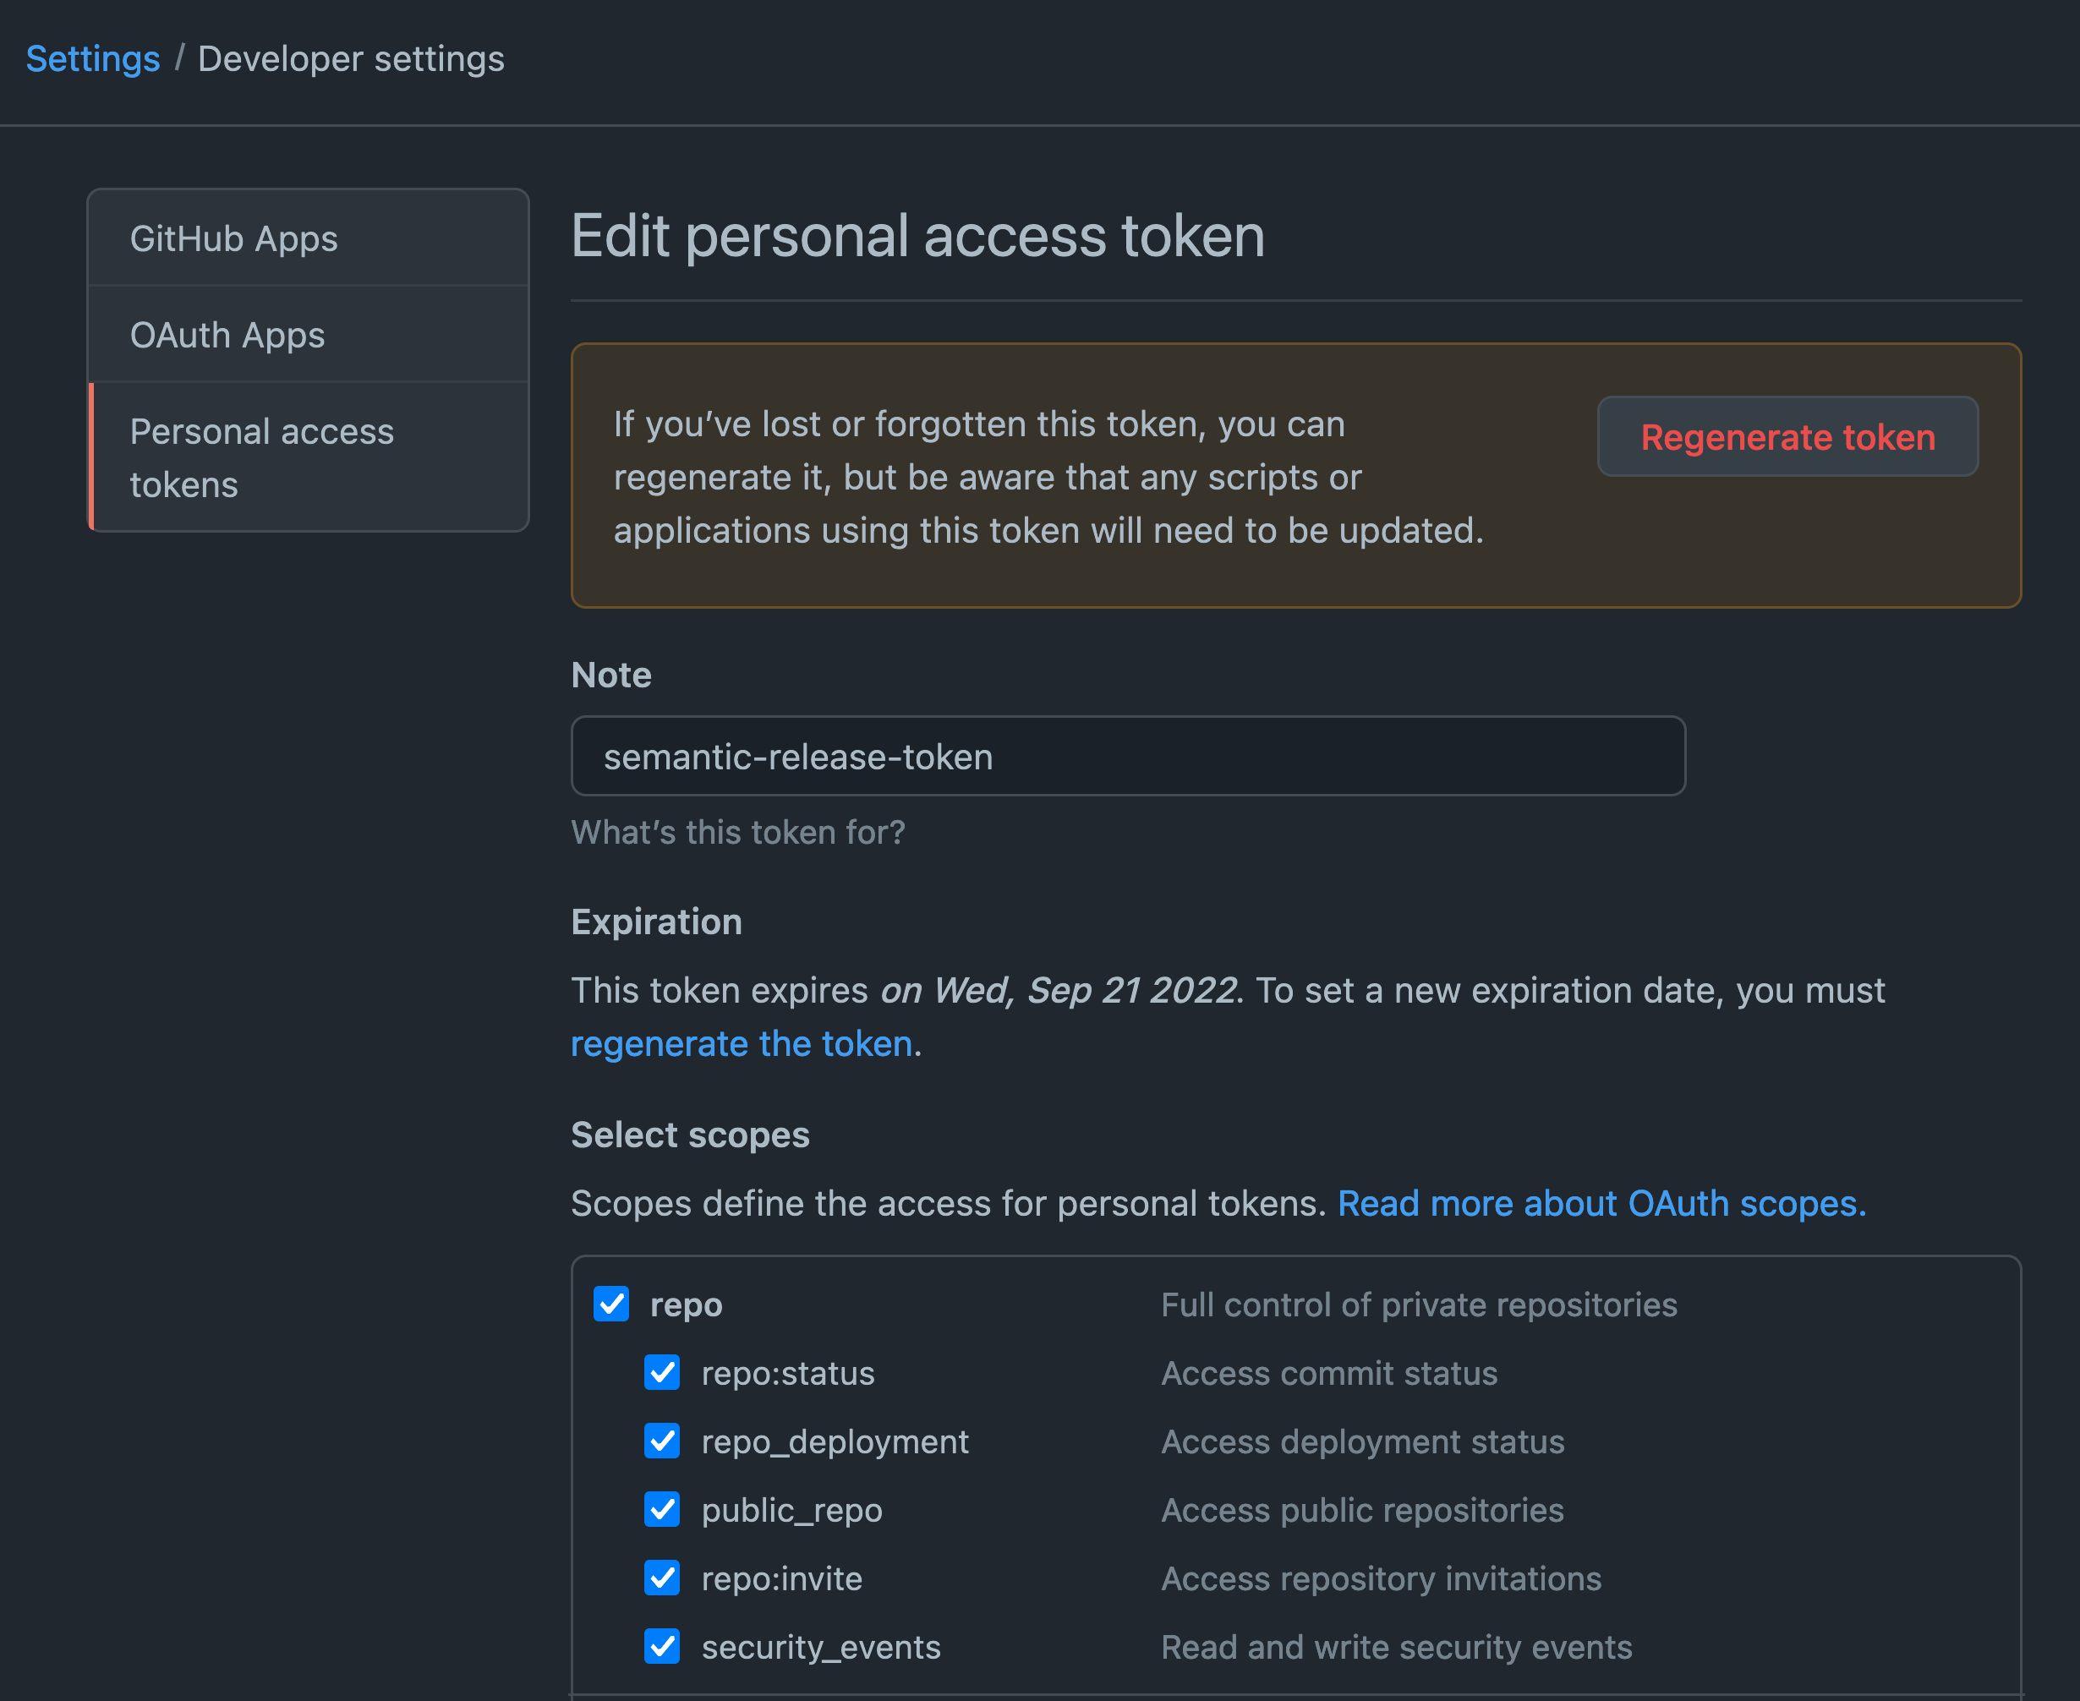The height and width of the screenshot is (1701, 2080).
Task: Click the Note text input field
Action: coord(1127,756)
